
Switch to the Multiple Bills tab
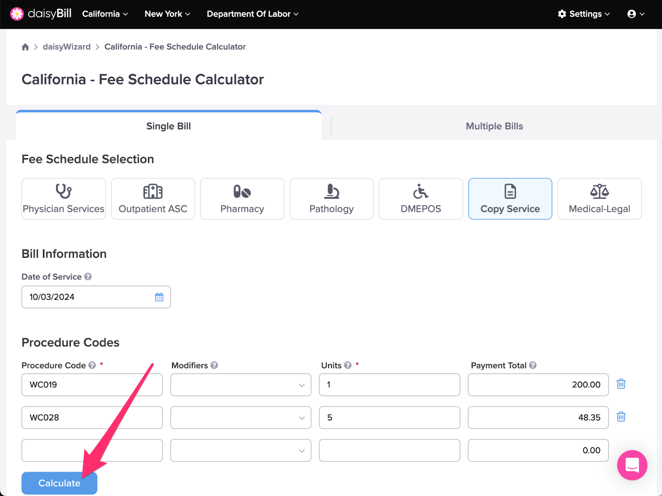[x=494, y=126]
